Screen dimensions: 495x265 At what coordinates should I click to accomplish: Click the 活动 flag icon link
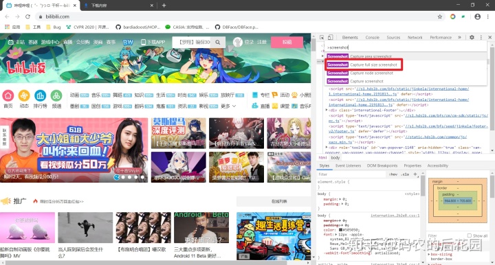tap(274, 95)
